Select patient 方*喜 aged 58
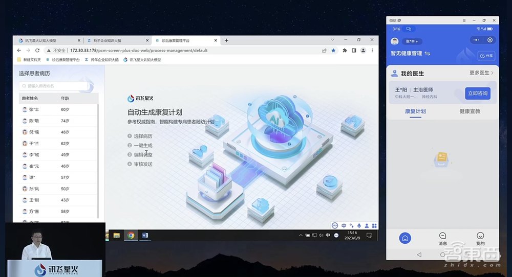 click(x=58, y=212)
